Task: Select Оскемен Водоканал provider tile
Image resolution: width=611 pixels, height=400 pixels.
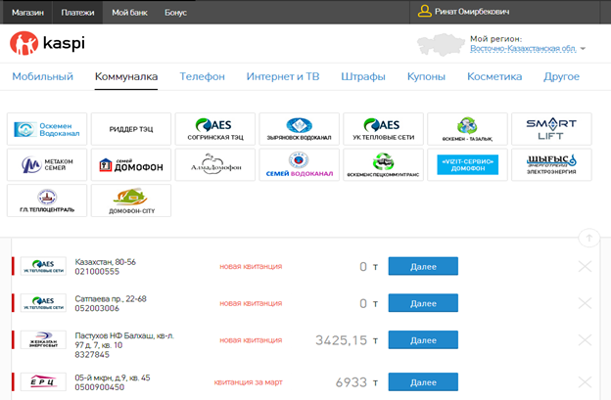Action: 47,129
